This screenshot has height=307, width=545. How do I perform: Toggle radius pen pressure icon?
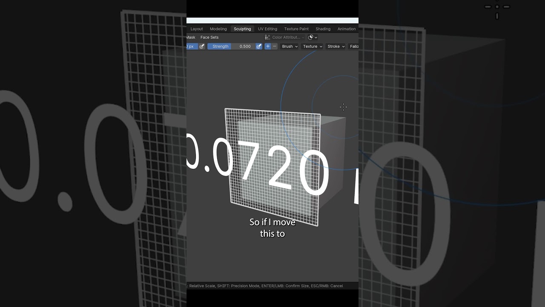(x=202, y=46)
